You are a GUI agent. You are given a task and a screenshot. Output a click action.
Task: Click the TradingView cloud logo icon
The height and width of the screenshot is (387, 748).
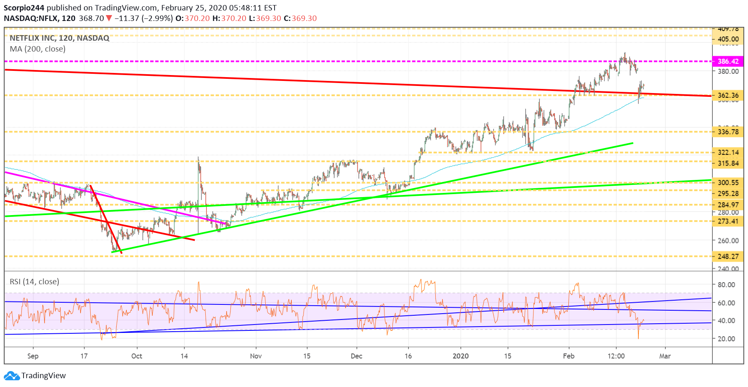(12, 376)
